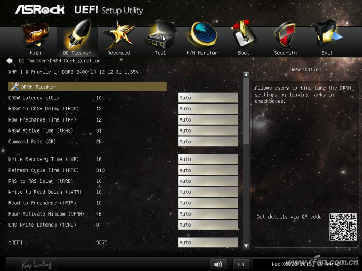Image resolution: width=362 pixels, height=271 pixels.
Task: Click the scrollbar up arrow
Action: point(246,74)
